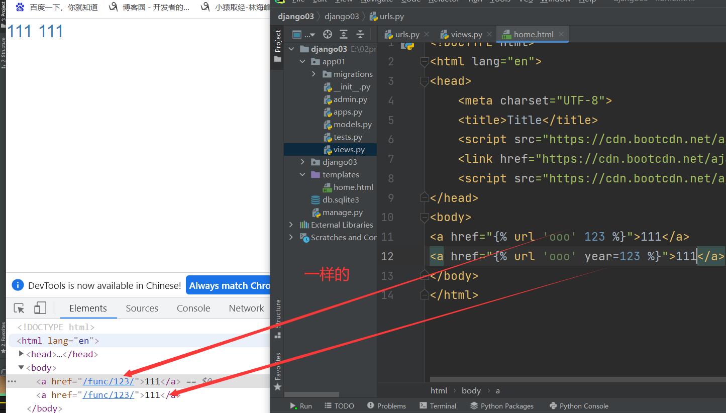Open the Problems tool window
The width and height of the screenshot is (726, 413).
click(386, 406)
